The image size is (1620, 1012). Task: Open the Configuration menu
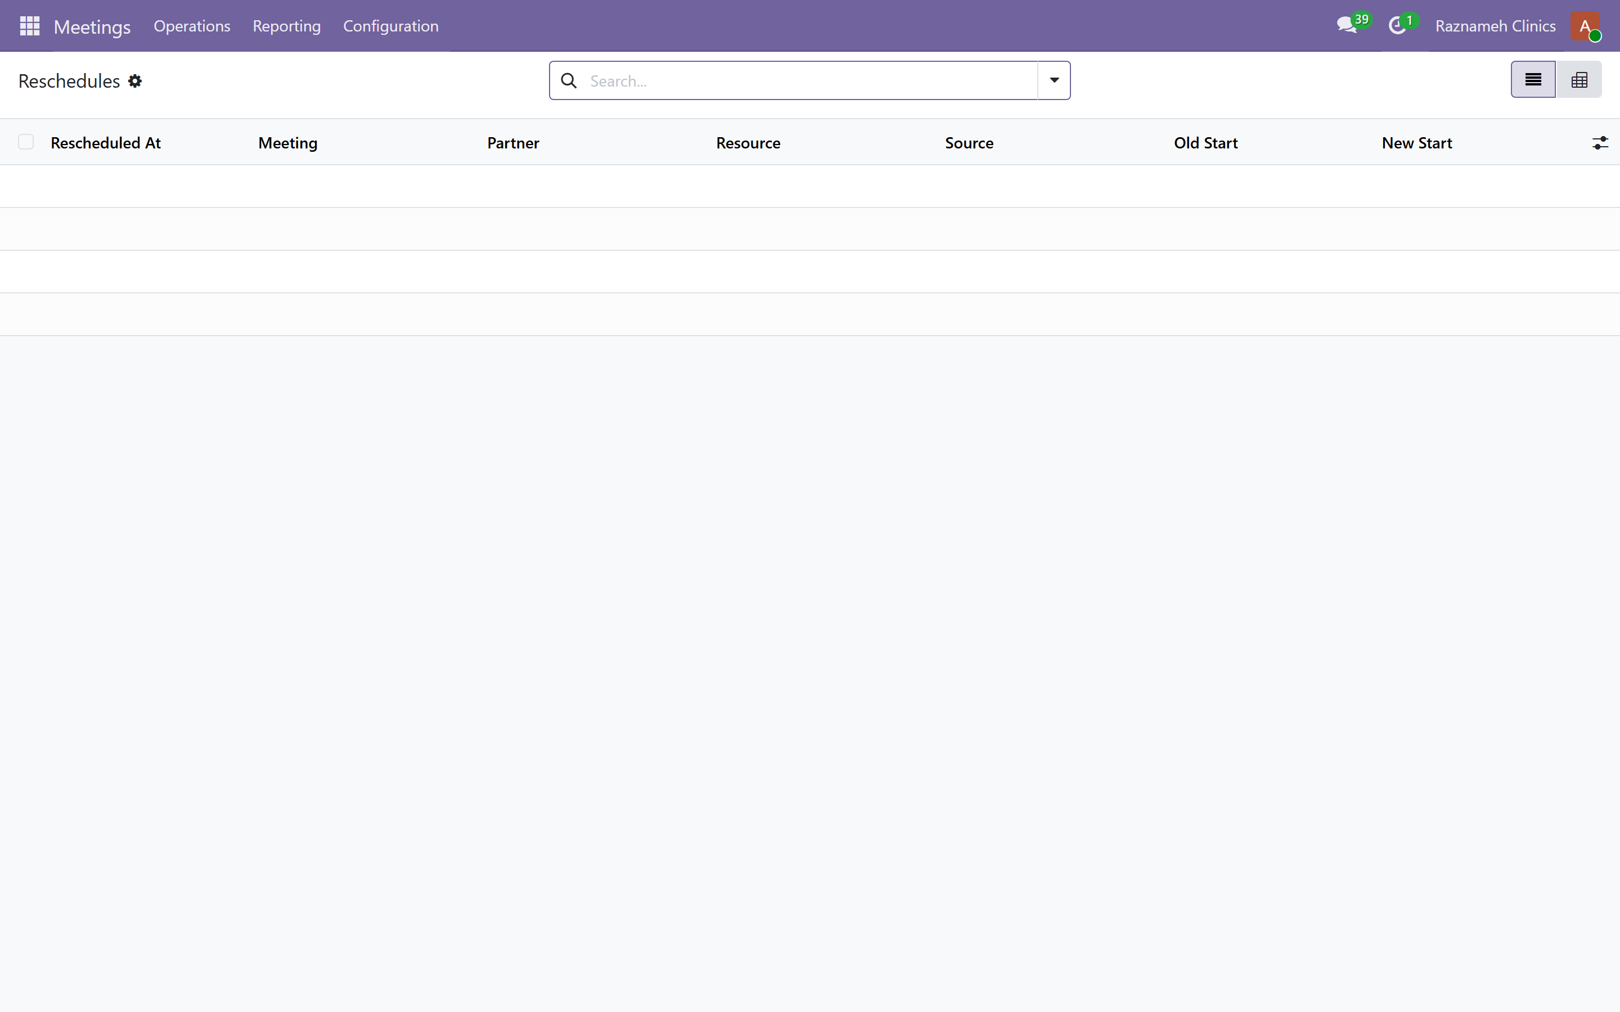[x=391, y=26]
